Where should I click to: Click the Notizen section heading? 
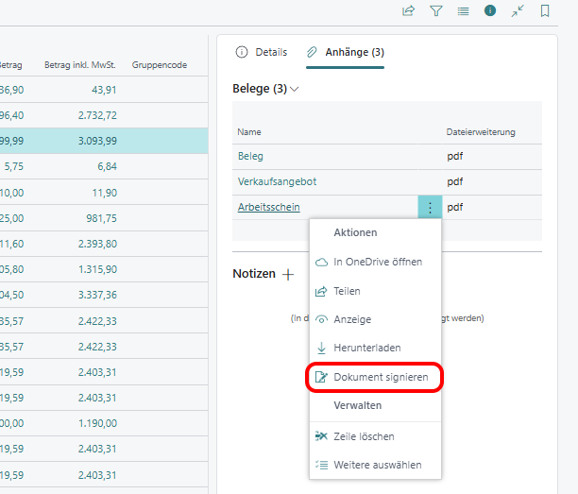(254, 274)
